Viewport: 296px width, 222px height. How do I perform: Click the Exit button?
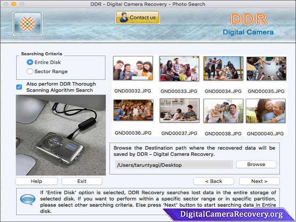82,181
